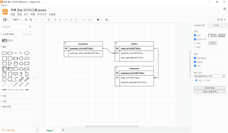Click the delete trash icon
The width and height of the screenshot is (228, 133).
click(49, 20)
